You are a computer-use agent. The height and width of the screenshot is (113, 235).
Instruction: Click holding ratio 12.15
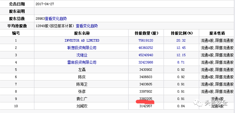point(181,55)
